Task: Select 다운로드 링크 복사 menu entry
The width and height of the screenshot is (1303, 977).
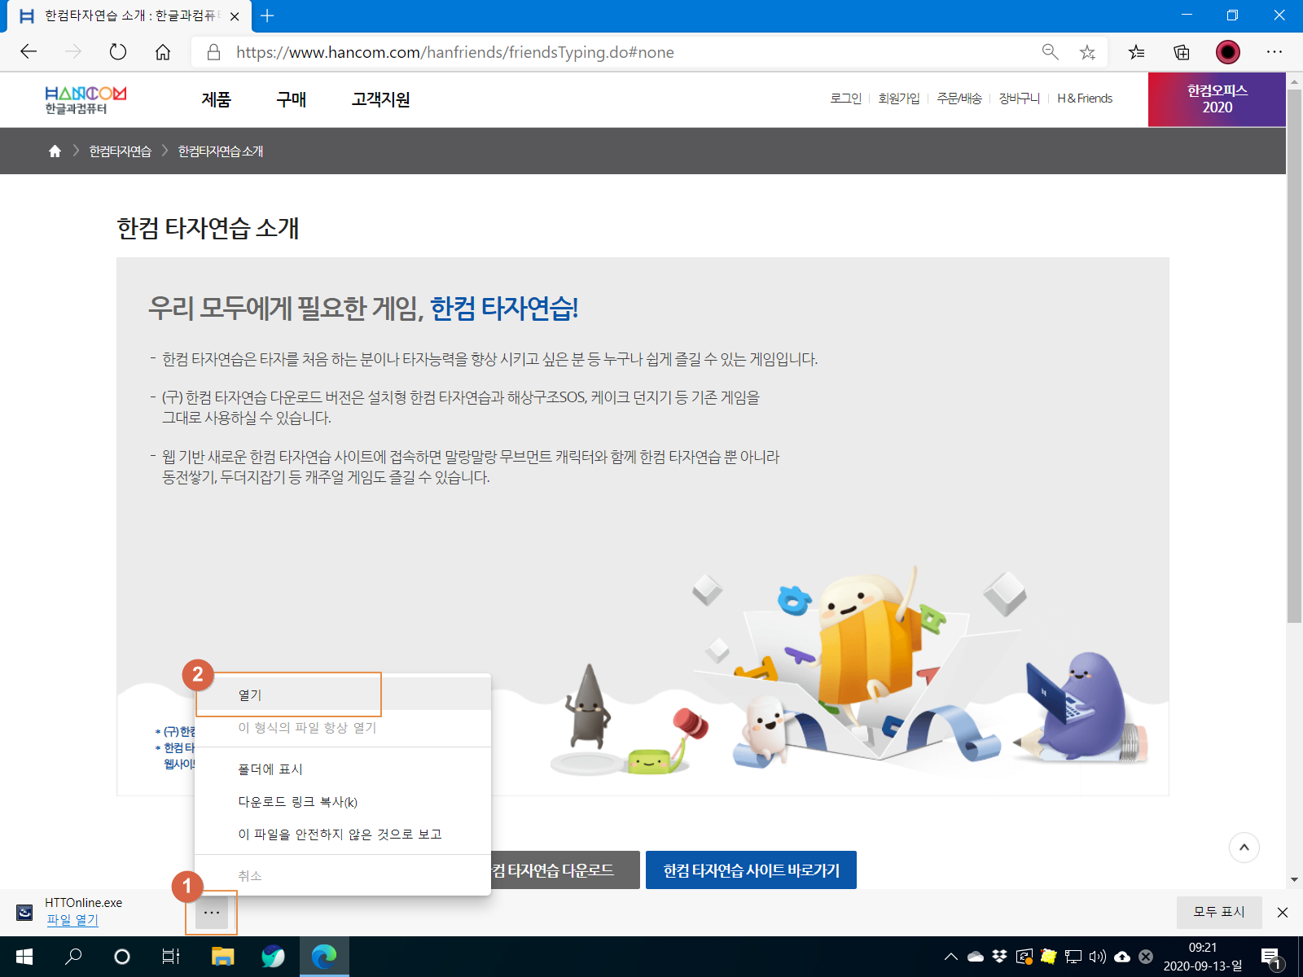Action: (343, 802)
